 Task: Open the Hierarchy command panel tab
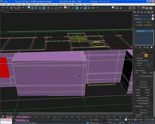pos(142,12)
